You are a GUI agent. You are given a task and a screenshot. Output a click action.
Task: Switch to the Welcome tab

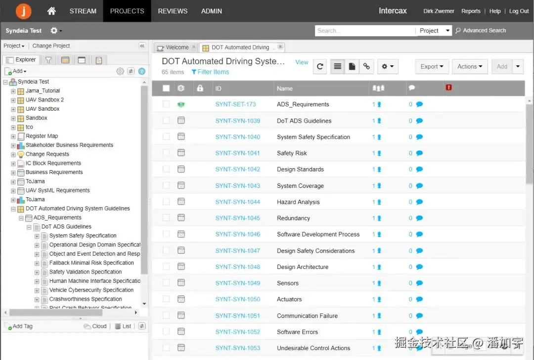point(176,47)
